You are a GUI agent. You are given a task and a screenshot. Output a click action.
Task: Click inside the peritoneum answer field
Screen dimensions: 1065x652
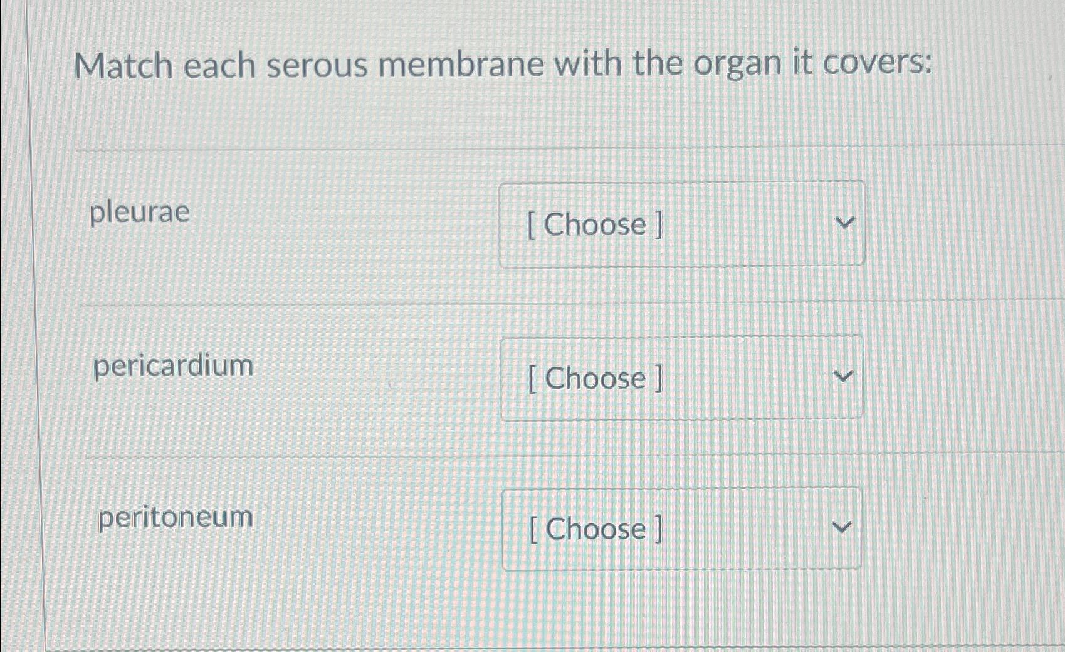(x=683, y=529)
